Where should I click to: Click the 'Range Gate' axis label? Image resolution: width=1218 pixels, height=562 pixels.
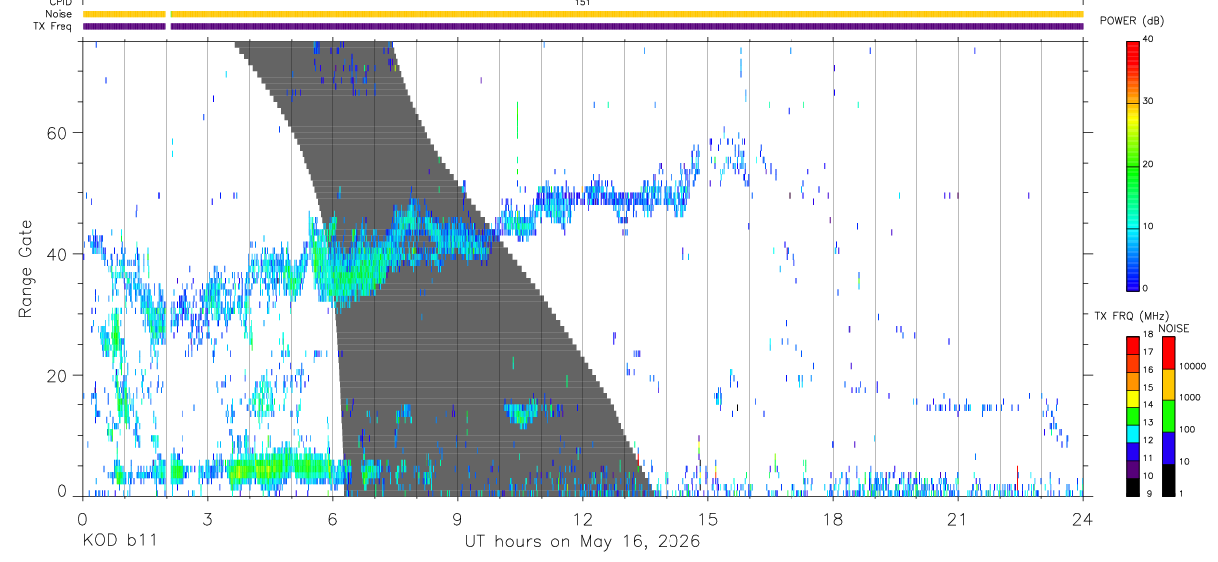click(25, 269)
